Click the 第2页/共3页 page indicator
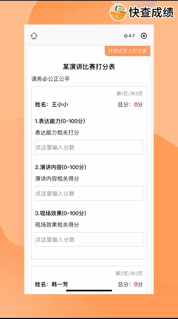This screenshot has height=319, width=178. pos(129,274)
